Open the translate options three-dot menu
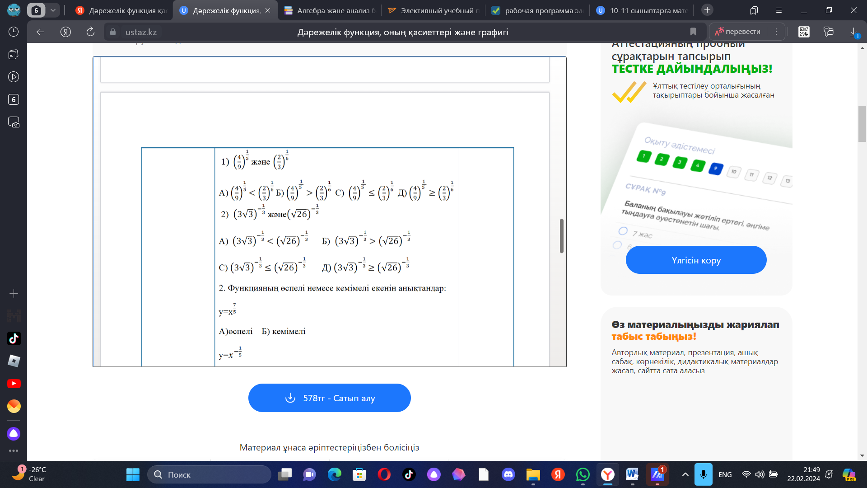 pos(776,32)
